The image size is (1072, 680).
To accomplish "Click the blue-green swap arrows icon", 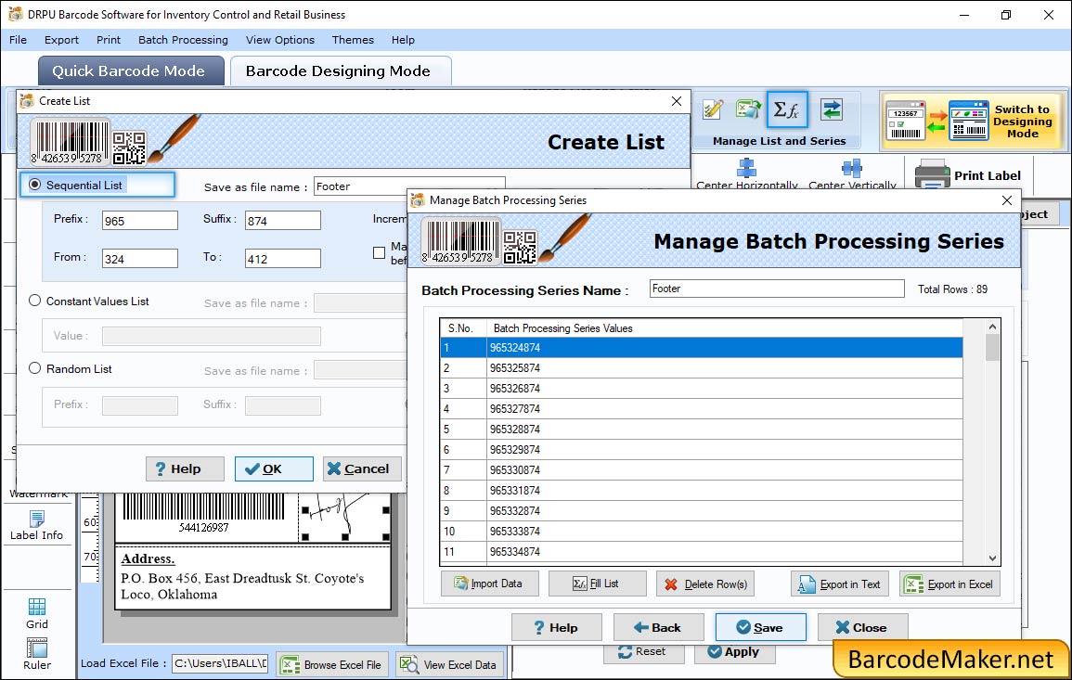I will click(x=832, y=109).
